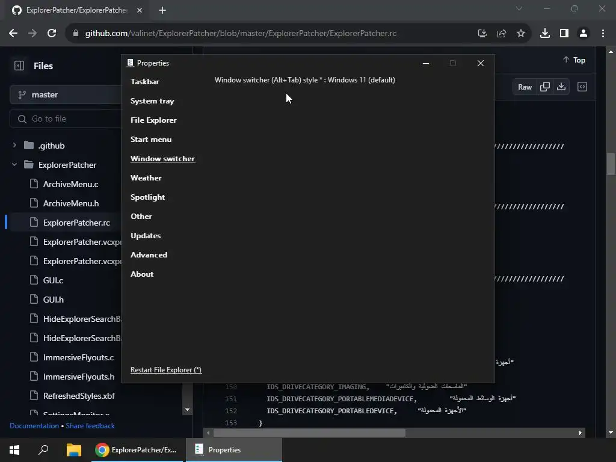
Task: Click the code horizontal scrollbar thumb
Action: (309, 433)
